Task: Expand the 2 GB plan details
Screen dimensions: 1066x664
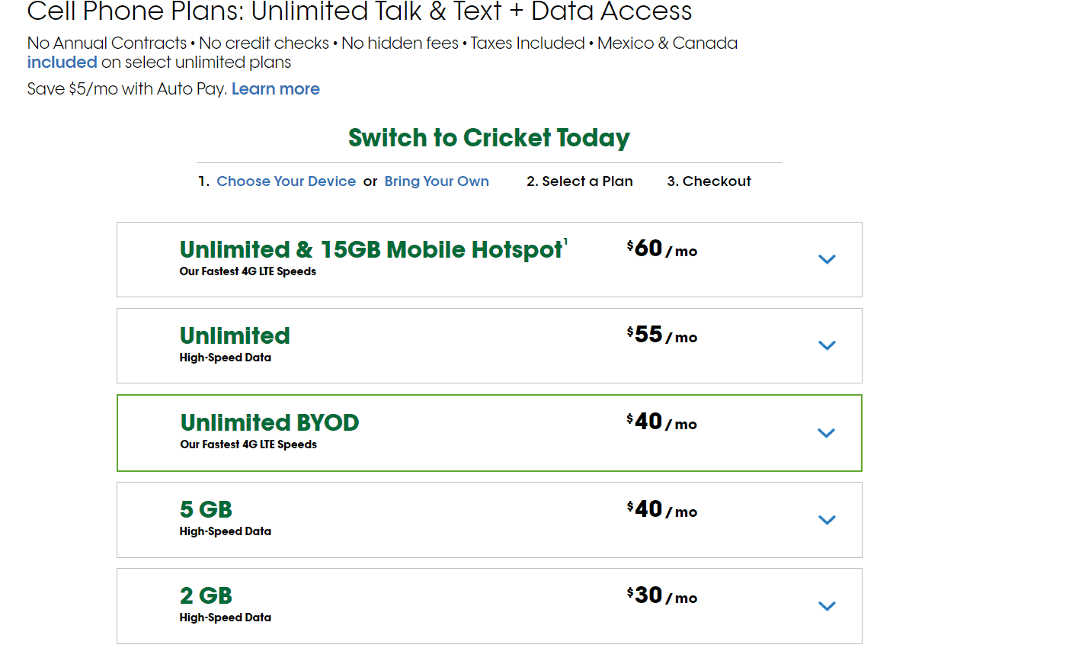Action: tap(827, 606)
